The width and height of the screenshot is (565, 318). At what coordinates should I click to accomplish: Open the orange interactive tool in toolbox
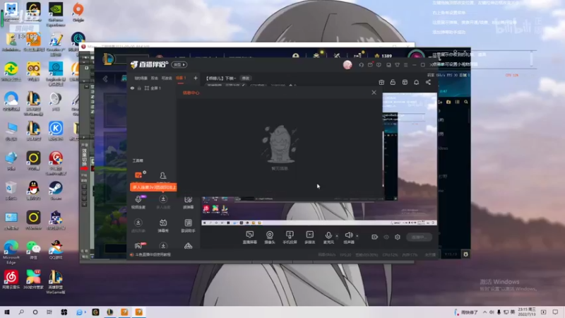(x=138, y=175)
